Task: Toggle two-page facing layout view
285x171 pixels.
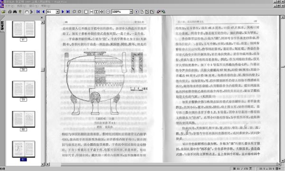Action: pyautogui.click(x=96, y=12)
